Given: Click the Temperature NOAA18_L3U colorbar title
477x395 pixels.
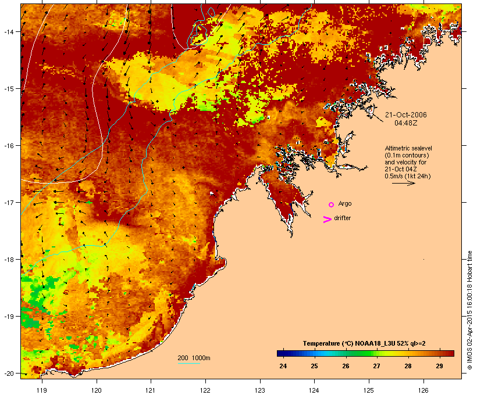Looking at the screenshot, I should click(364, 343).
